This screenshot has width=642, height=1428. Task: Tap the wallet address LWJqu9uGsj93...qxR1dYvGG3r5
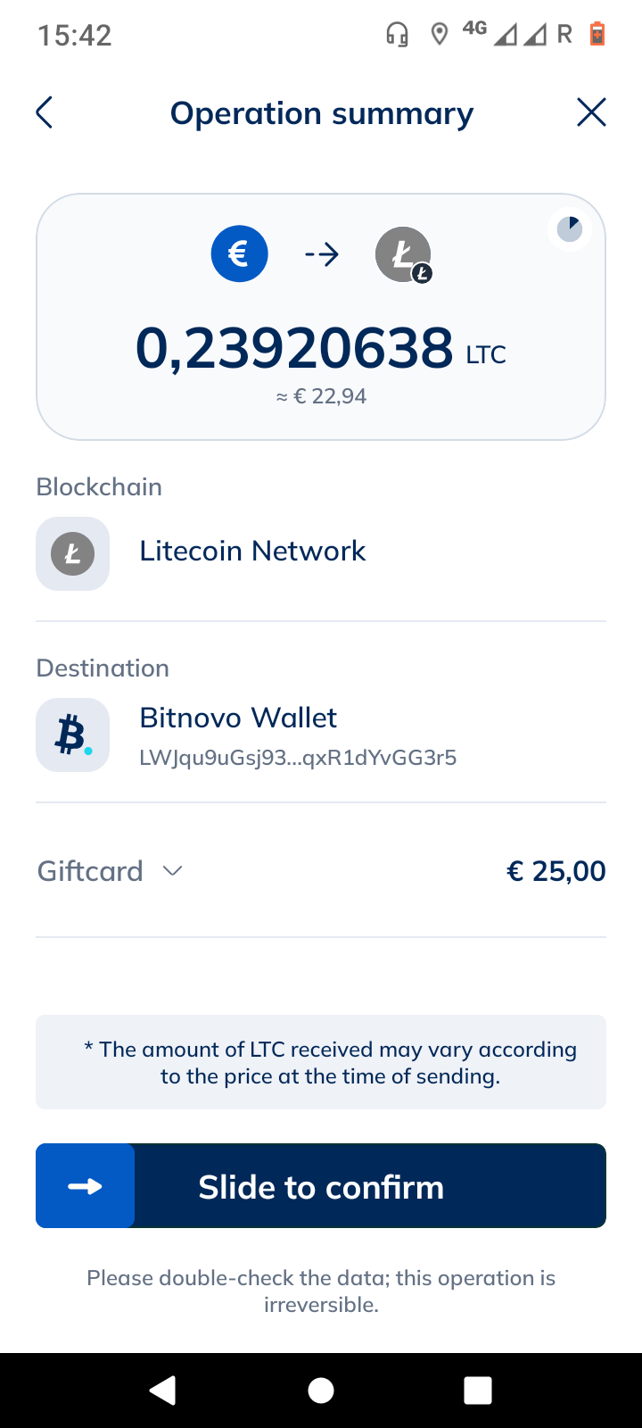tap(298, 758)
